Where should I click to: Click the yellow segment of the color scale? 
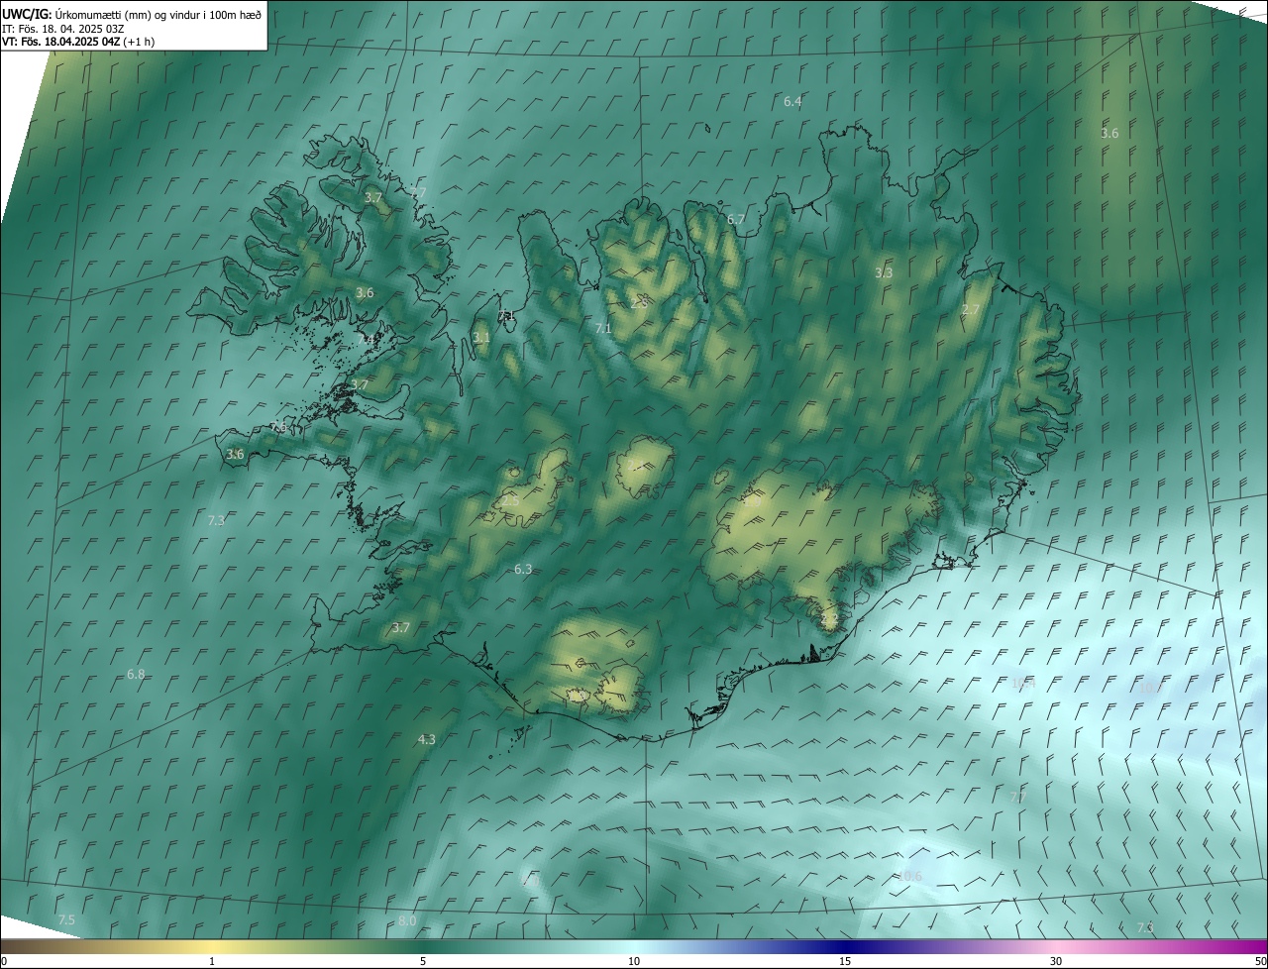(x=212, y=947)
